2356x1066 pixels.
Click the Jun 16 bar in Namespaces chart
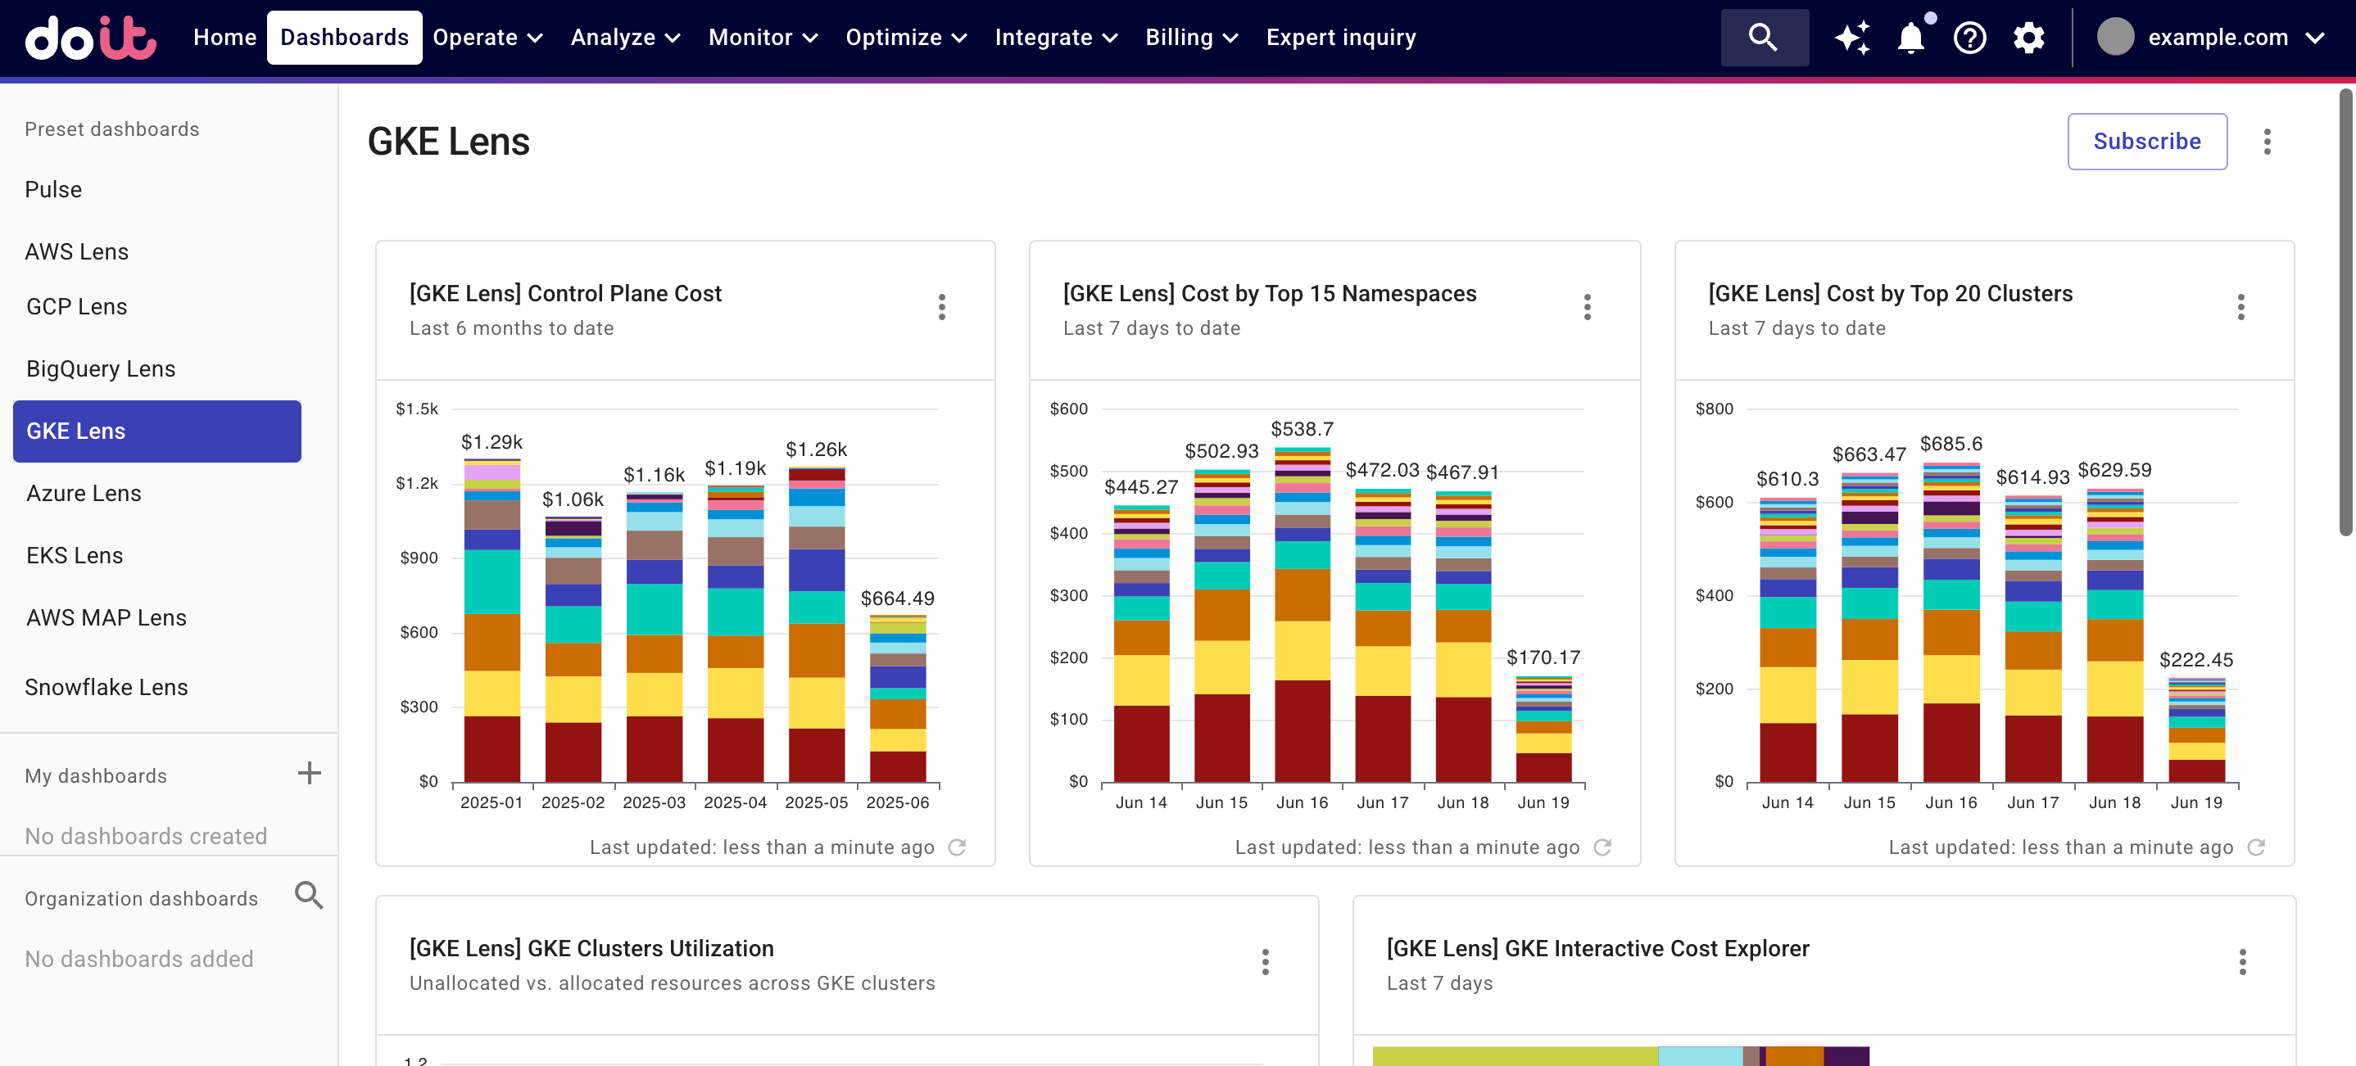point(1303,614)
